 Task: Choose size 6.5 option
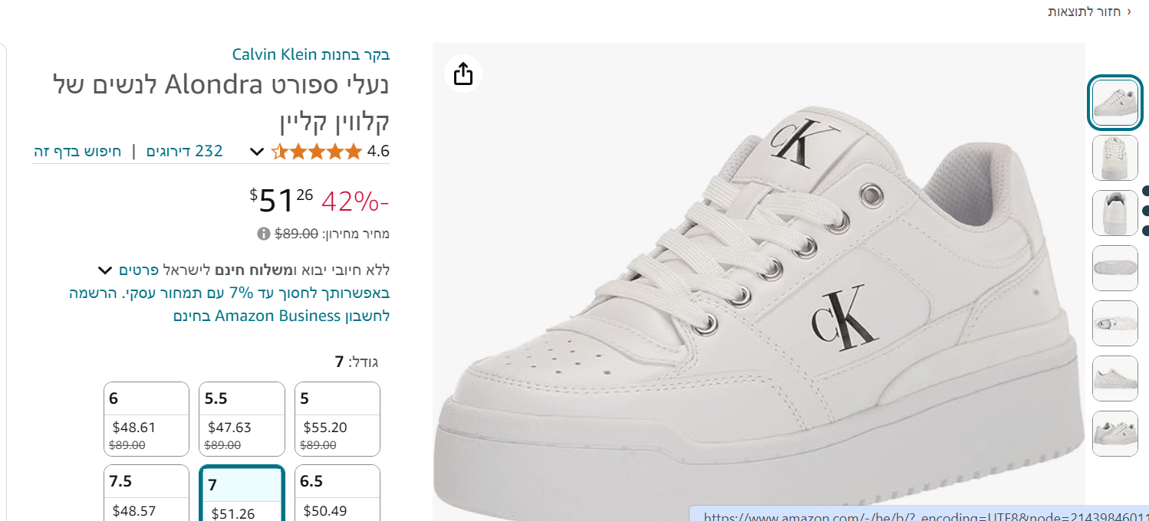(x=337, y=493)
